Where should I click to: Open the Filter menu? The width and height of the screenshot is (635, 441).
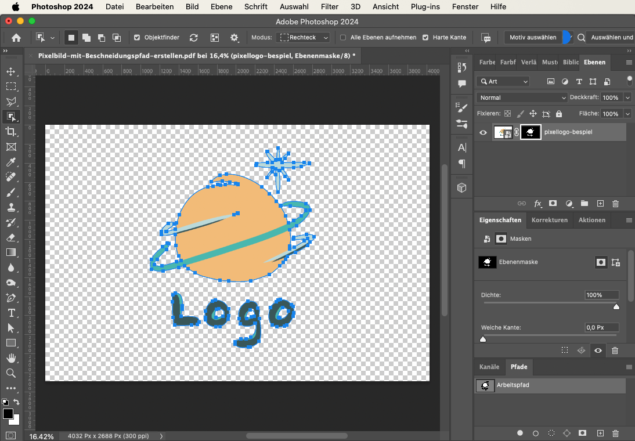tap(330, 7)
